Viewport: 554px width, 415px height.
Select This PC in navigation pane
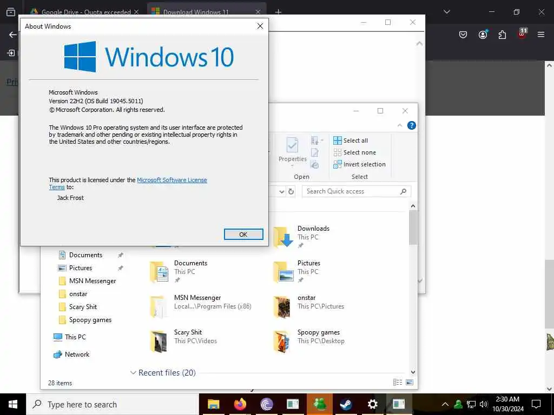[x=75, y=337]
